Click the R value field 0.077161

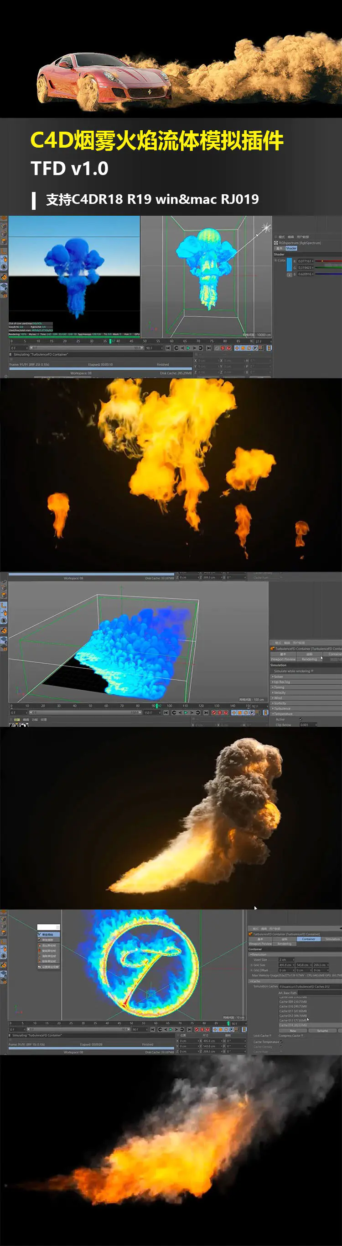[306, 262]
